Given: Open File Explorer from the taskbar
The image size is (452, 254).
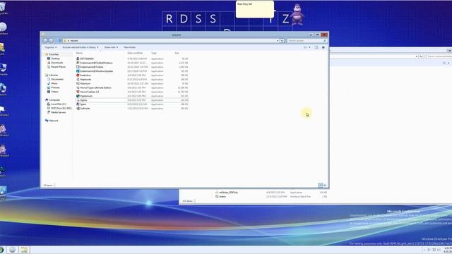Looking at the screenshot, I should [24, 250].
